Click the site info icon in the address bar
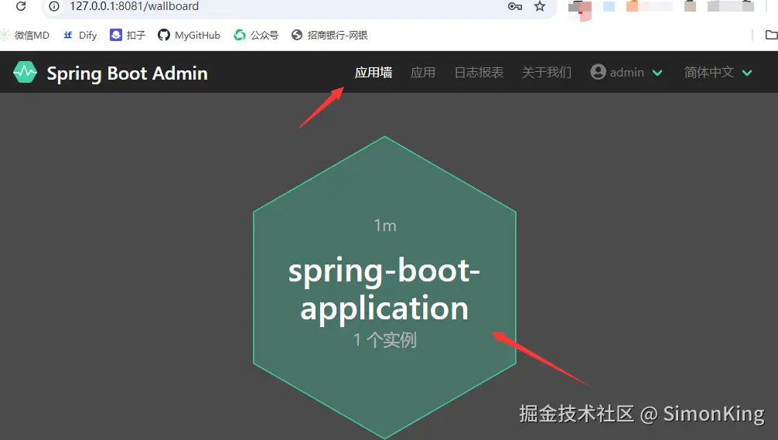This screenshot has width=778, height=440. click(54, 6)
